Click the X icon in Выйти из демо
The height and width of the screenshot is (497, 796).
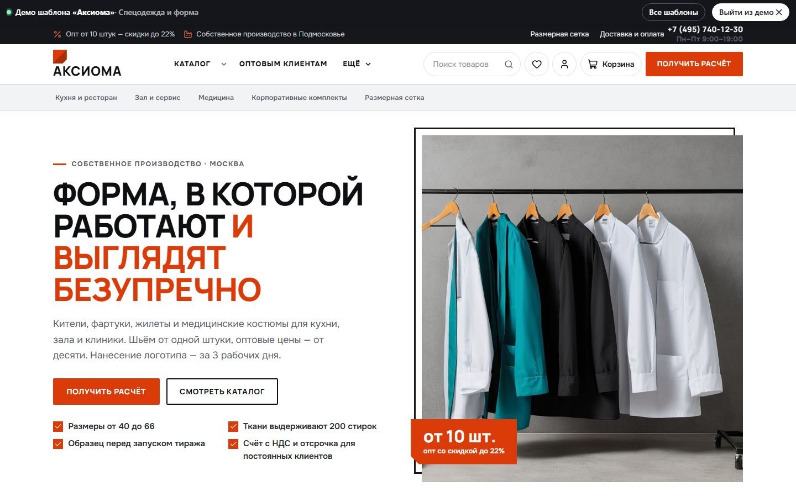click(779, 12)
